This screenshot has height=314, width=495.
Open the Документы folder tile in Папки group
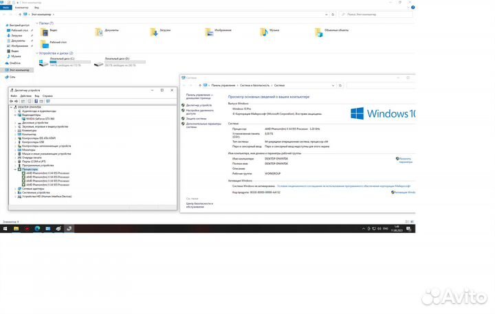(x=107, y=32)
